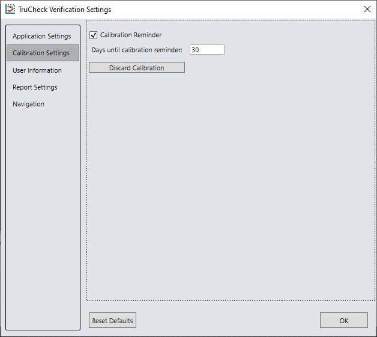
Task: Click the value 30 in the days field
Action: tap(195, 50)
